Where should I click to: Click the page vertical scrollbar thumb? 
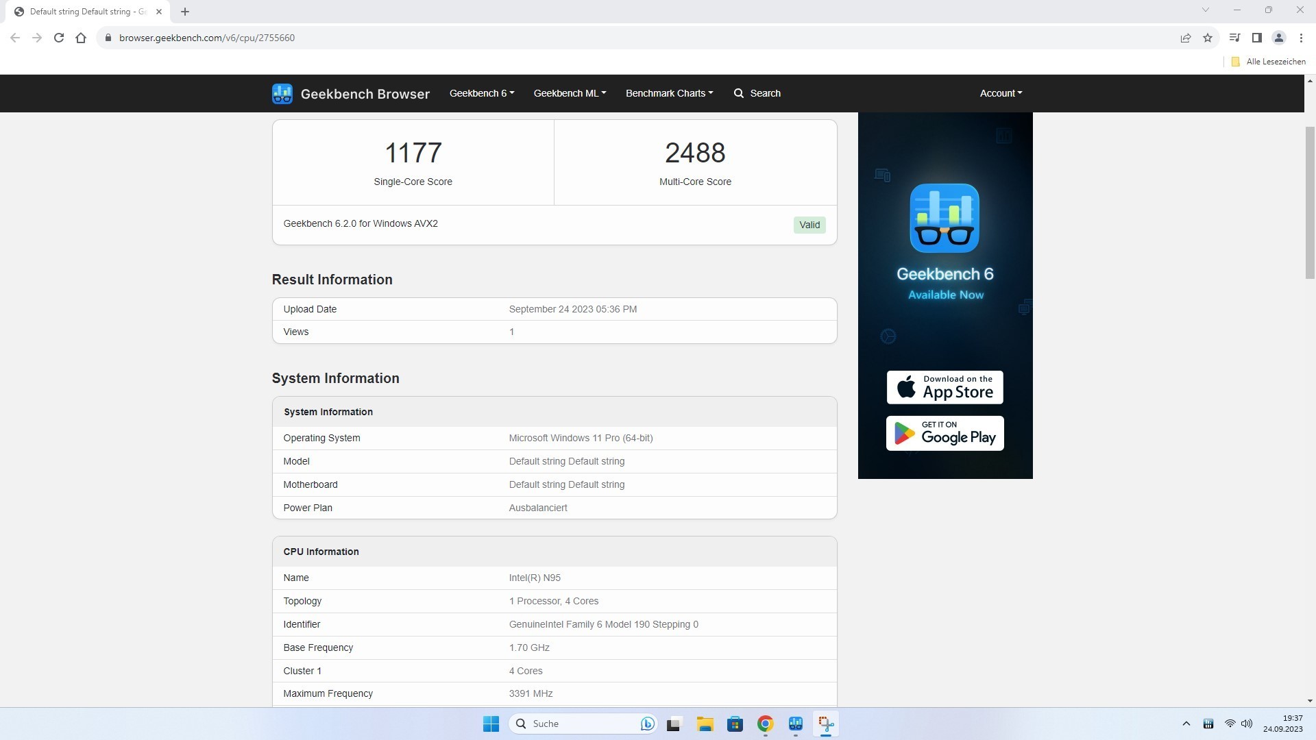[x=1310, y=203]
